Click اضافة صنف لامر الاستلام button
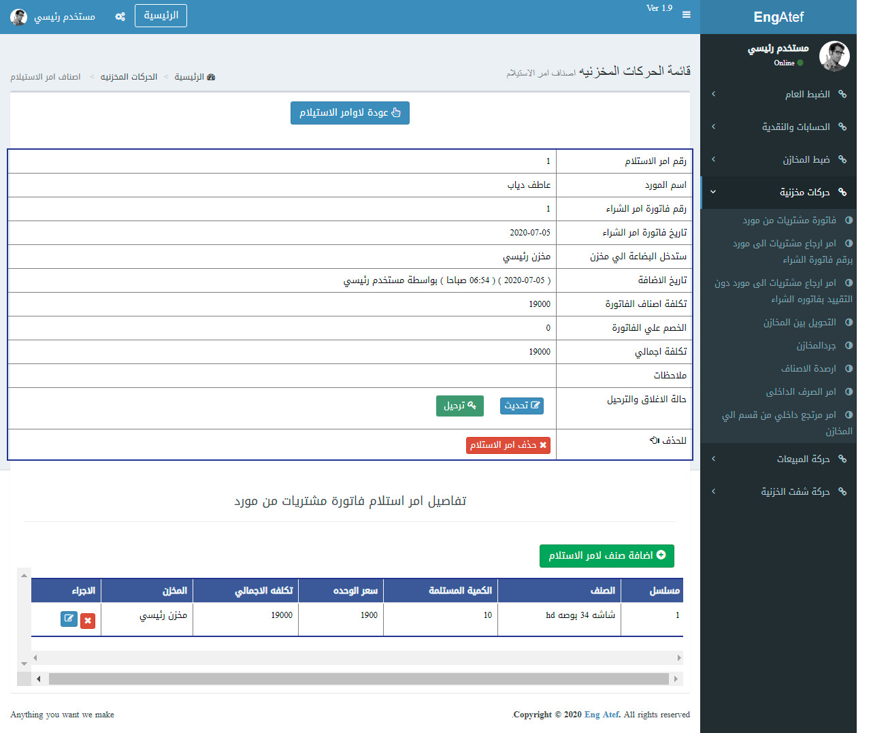 607,556
